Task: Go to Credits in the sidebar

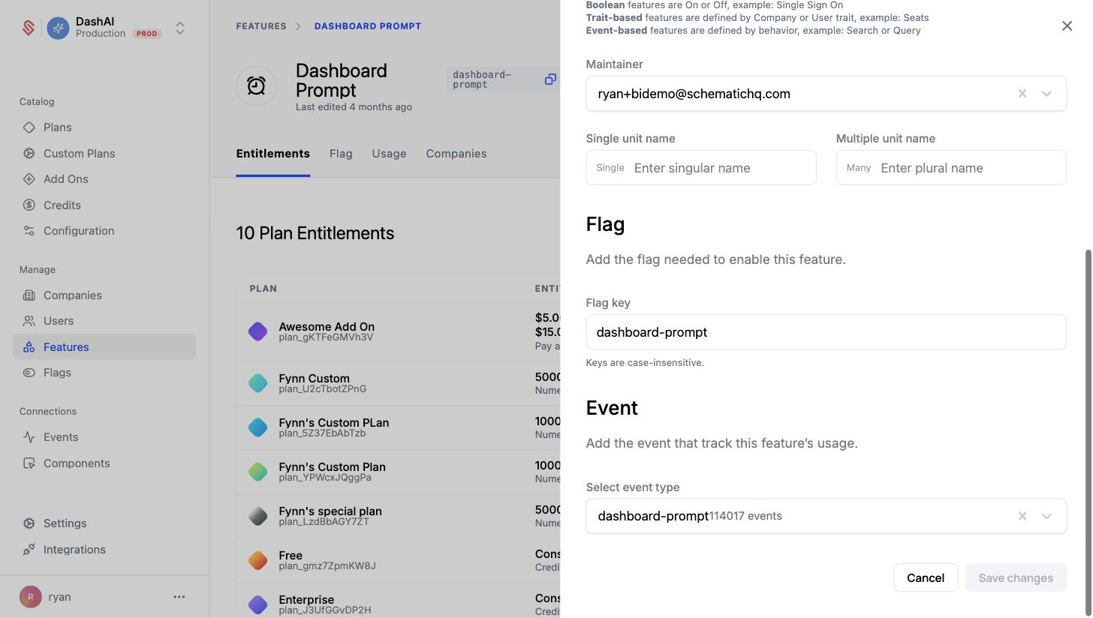Action: point(62,205)
